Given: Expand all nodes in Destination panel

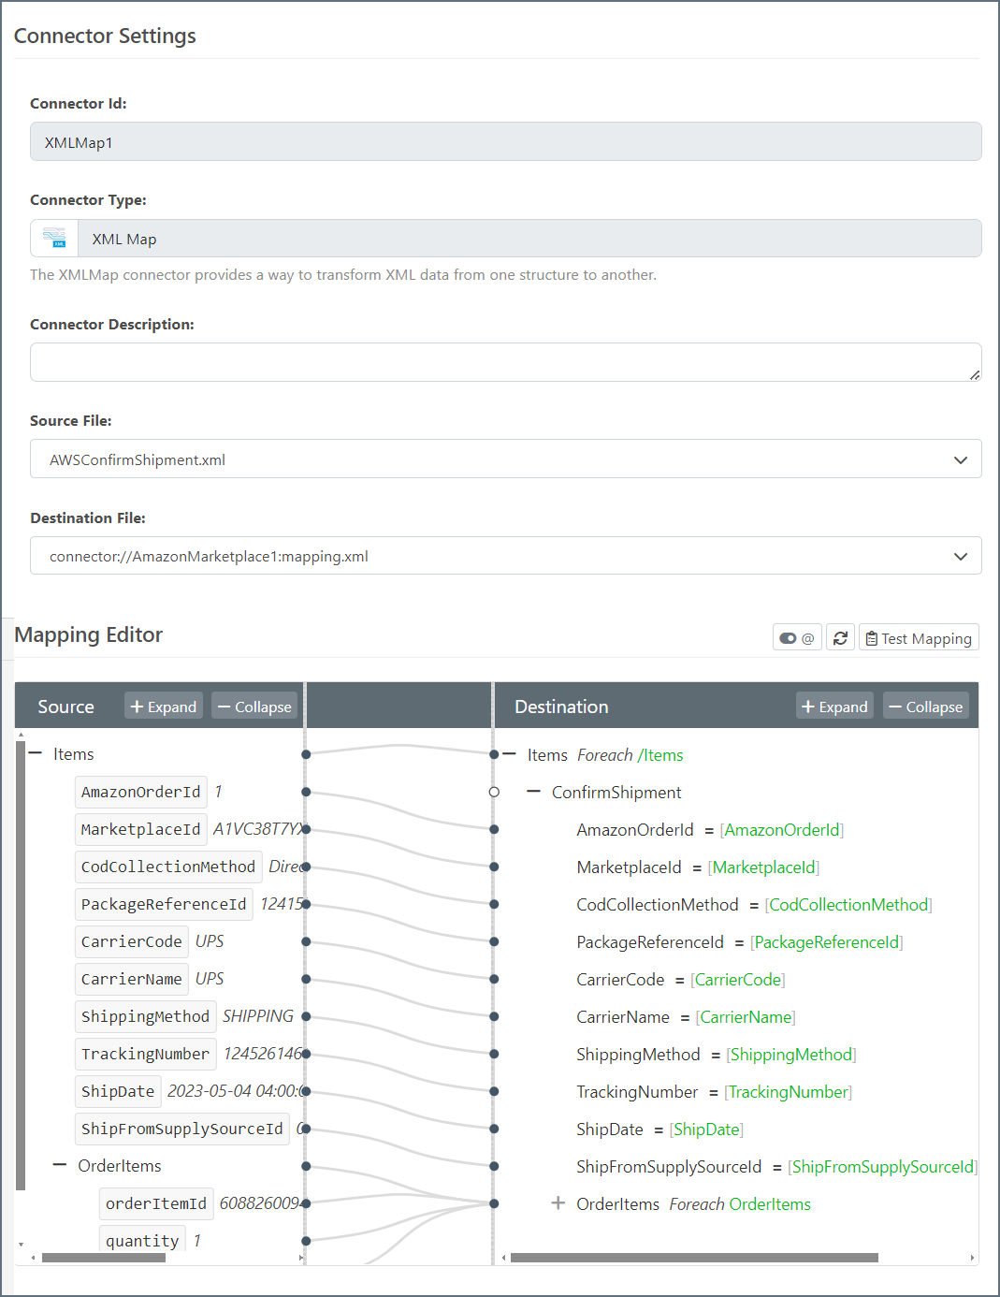Looking at the screenshot, I should coord(834,707).
